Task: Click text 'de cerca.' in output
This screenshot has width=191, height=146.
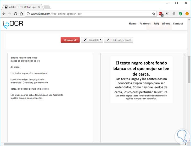Action: click(x=15, y=67)
